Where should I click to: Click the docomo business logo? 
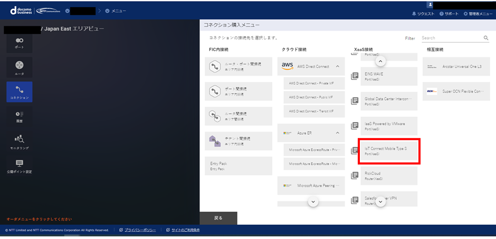21,11
